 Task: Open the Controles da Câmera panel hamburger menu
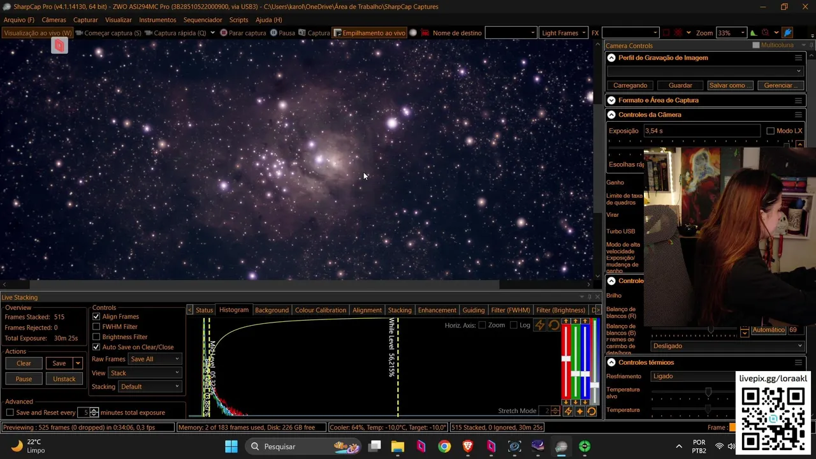click(x=798, y=115)
